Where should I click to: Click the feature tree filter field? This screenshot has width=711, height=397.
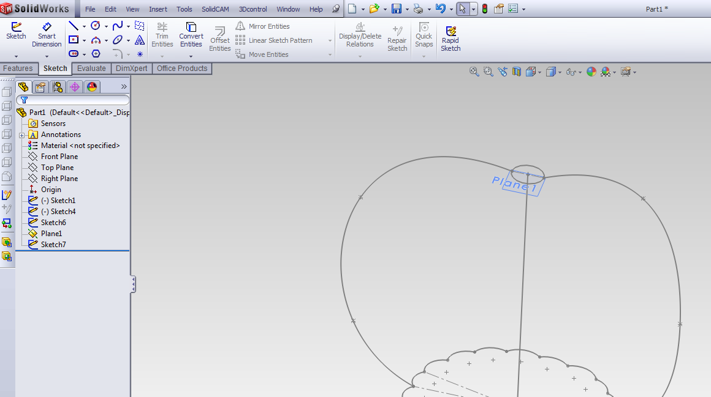(73, 100)
